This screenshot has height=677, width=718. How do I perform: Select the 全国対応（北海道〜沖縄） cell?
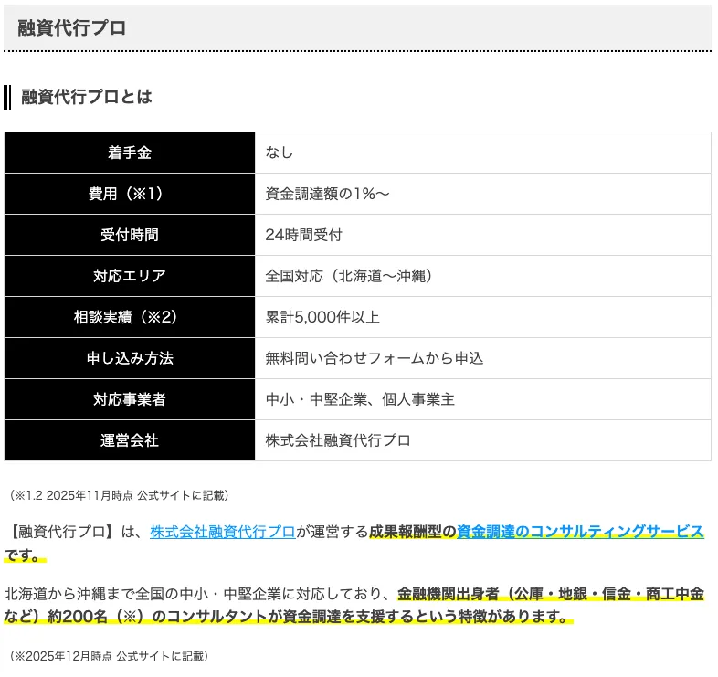coord(482,276)
